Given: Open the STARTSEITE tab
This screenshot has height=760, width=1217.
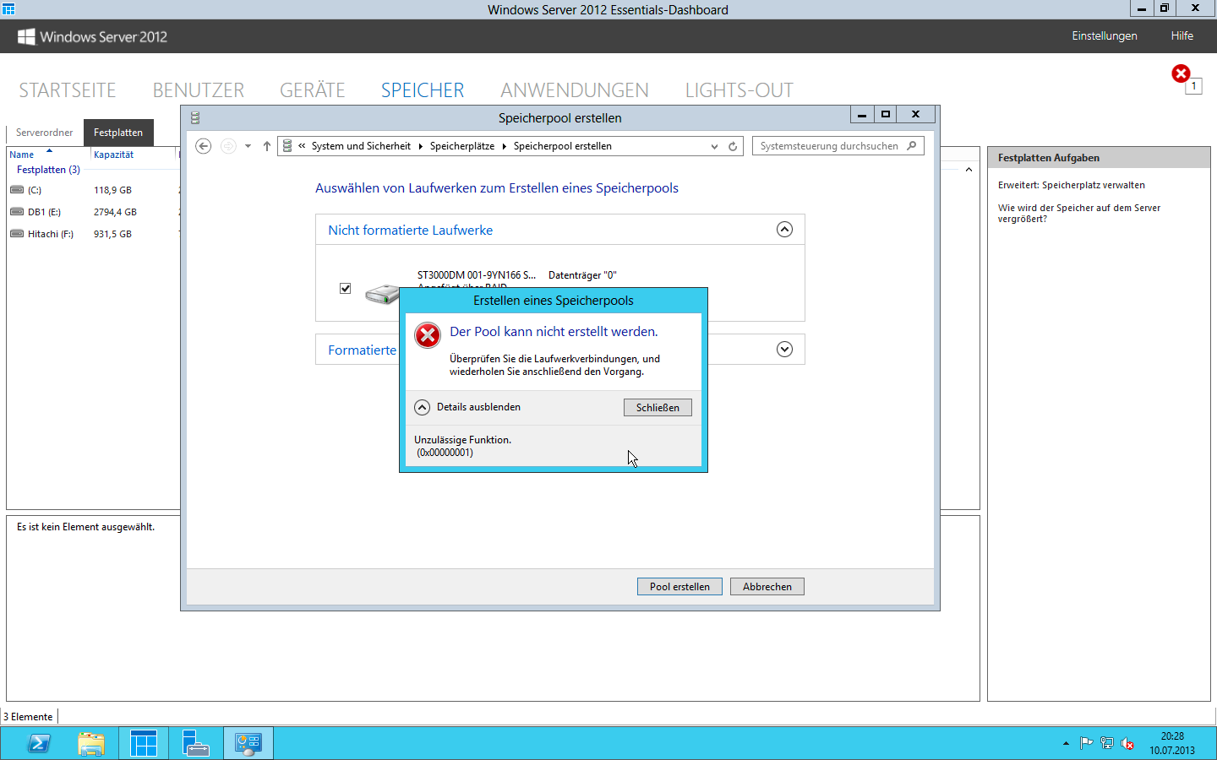Looking at the screenshot, I should [x=68, y=90].
